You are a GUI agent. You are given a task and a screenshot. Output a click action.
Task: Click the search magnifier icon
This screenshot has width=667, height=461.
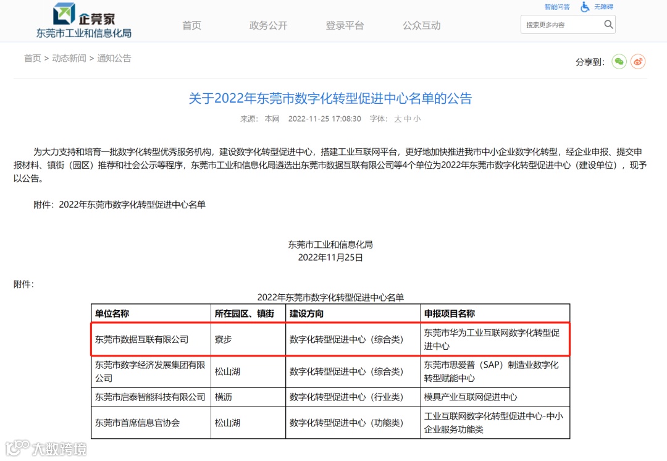click(x=608, y=25)
